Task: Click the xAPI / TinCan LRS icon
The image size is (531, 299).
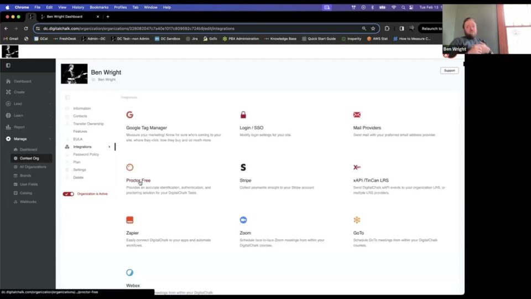Action: tap(357, 167)
